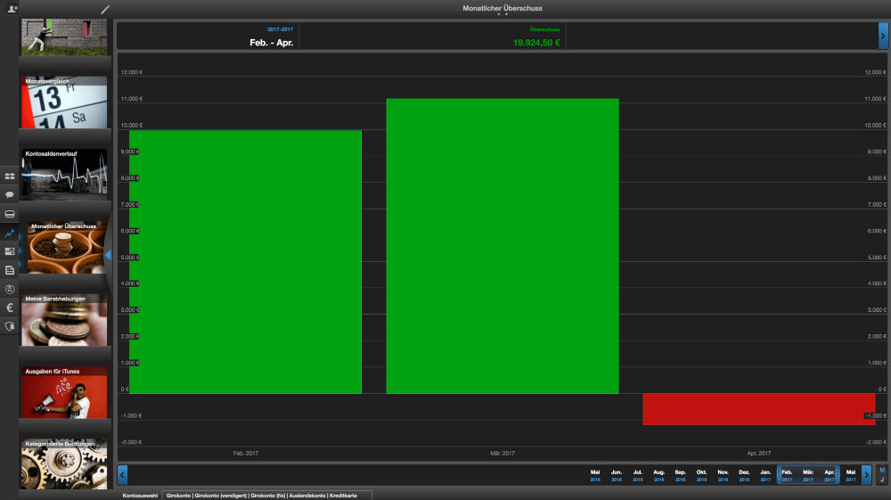Open the Kontoauswahl tab at bottom
Screen dimensions: 891x500
pos(140,495)
